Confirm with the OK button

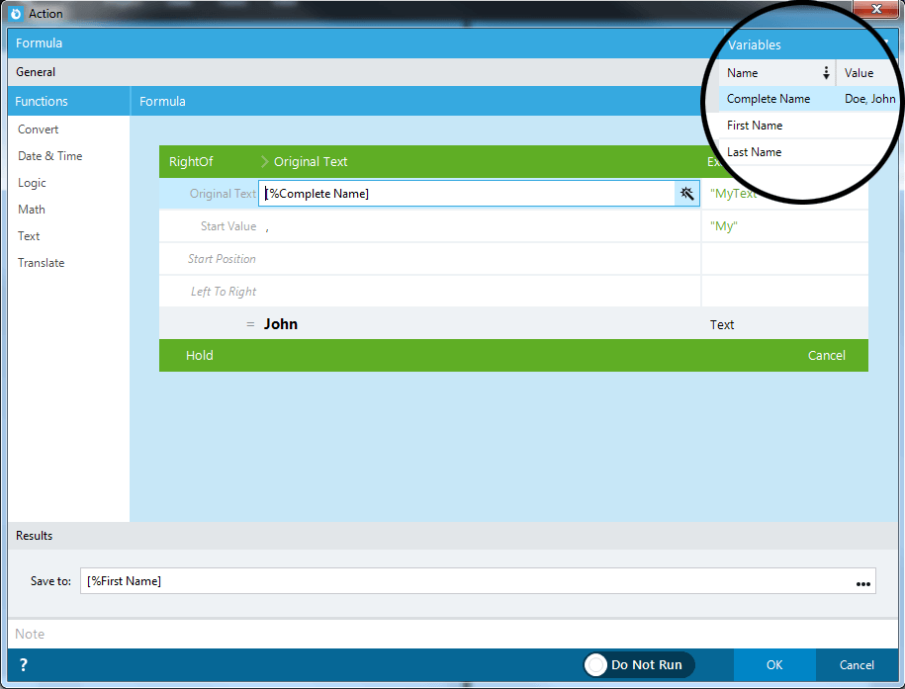pos(774,664)
